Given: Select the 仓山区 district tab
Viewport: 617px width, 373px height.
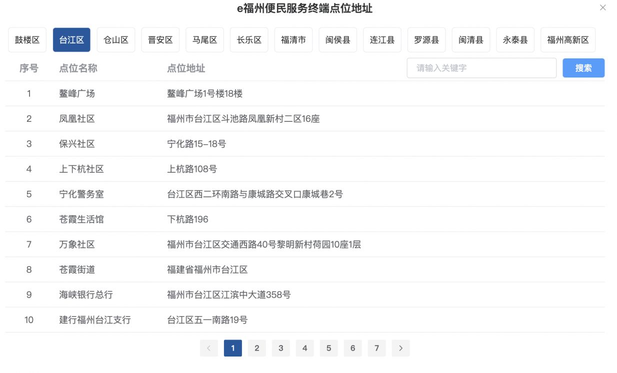Looking at the screenshot, I should [116, 40].
